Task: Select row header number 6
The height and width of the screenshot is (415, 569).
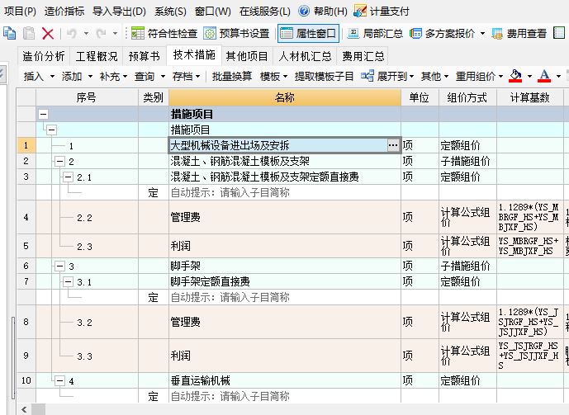Action: click(x=26, y=266)
